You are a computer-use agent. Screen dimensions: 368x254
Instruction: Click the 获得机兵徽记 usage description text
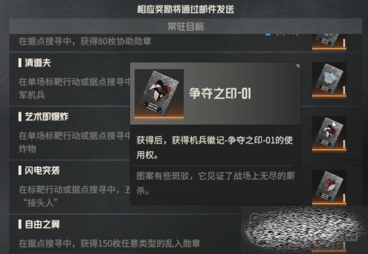pyautogui.click(x=215, y=147)
